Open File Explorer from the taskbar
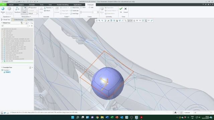The height and width of the screenshot is (120, 214). [x=102, y=117]
